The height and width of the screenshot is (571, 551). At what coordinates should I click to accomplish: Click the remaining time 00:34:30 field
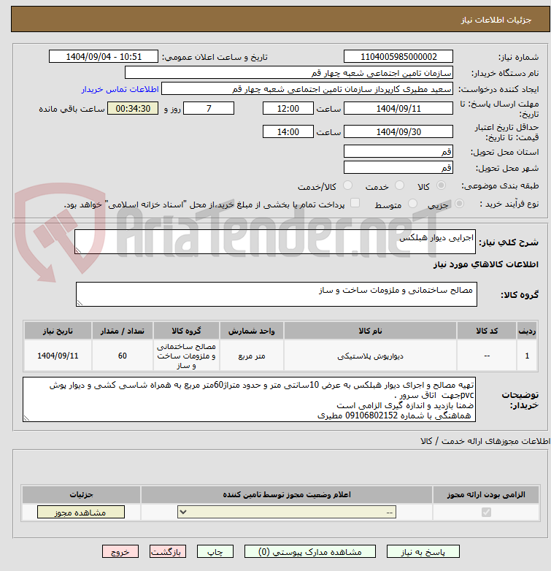pos(133,109)
